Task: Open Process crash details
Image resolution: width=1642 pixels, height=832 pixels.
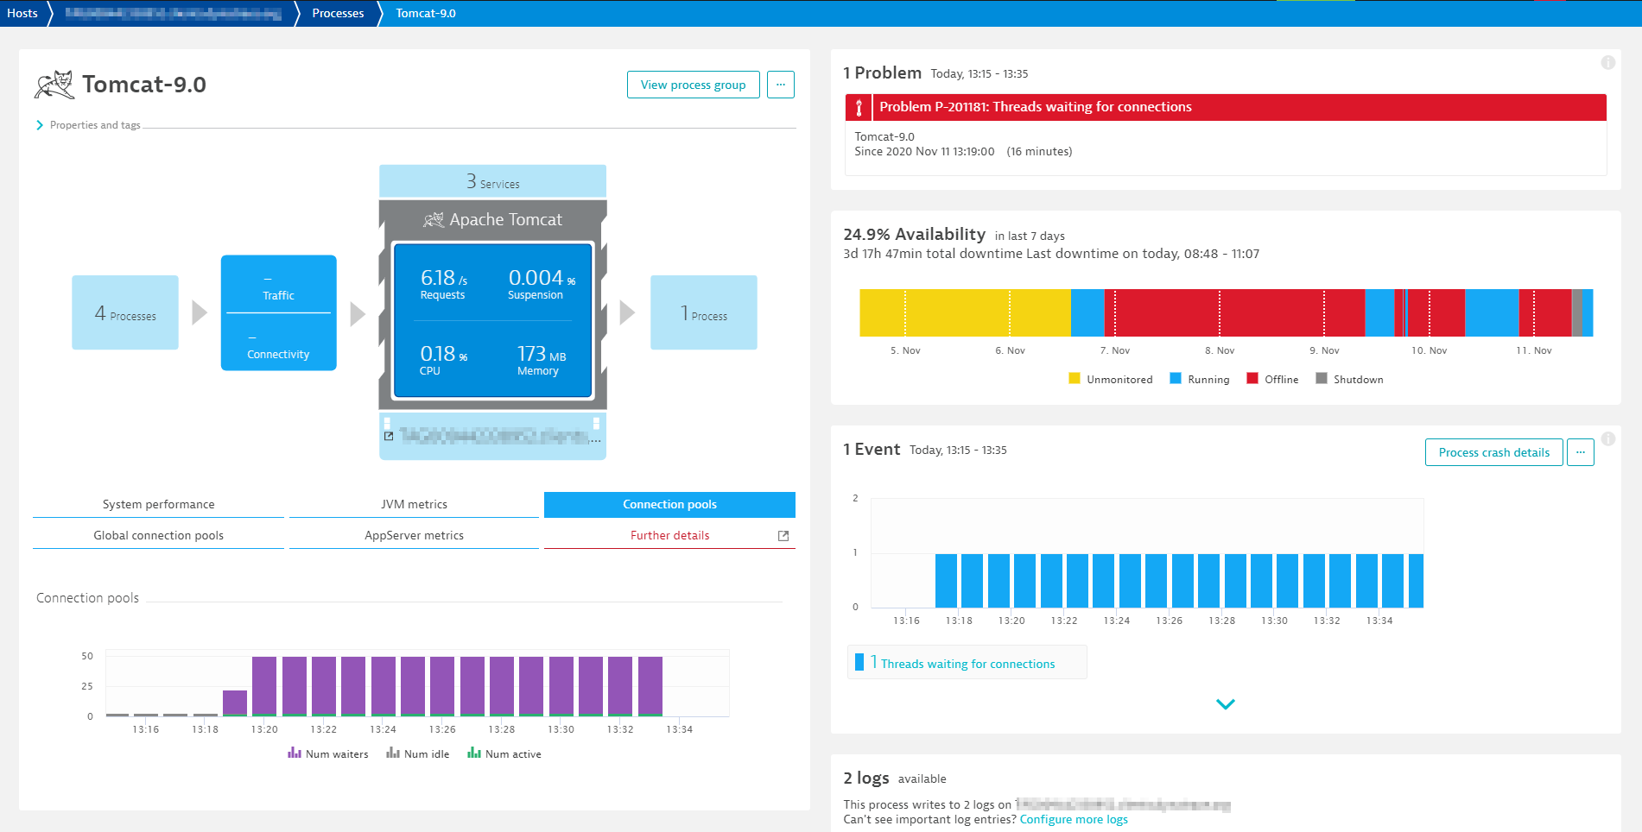Action: pyautogui.click(x=1493, y=452)
